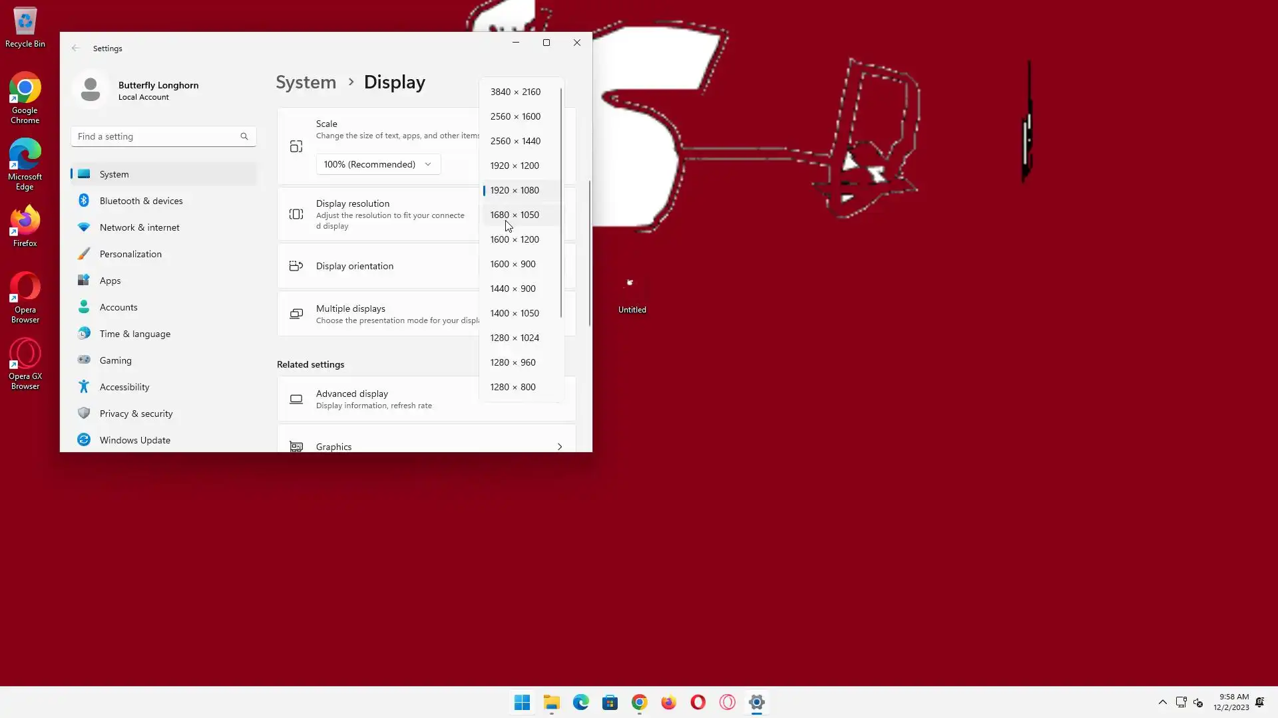Viewport: 1278px width, 718px height.
Task: Open Bluetooth & devices settings
Action: 140,201
